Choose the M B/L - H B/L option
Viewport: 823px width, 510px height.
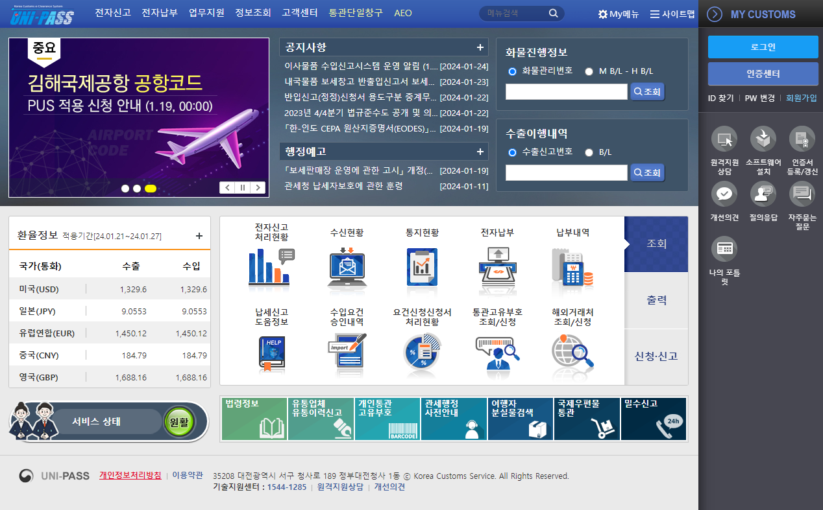[x=589, y=72]
